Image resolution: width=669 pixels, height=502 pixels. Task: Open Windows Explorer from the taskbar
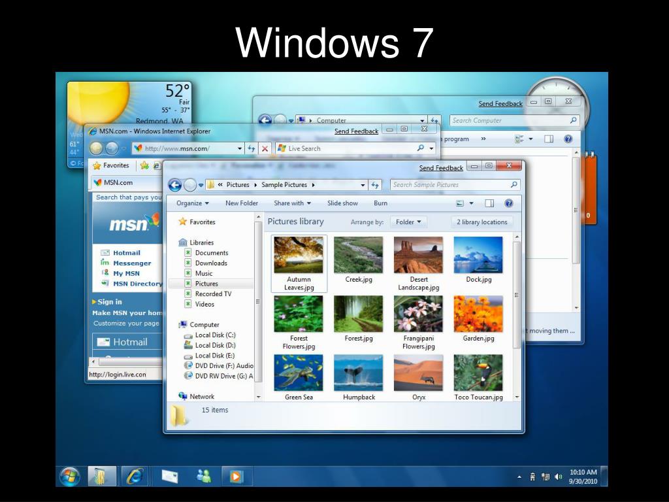102,476
